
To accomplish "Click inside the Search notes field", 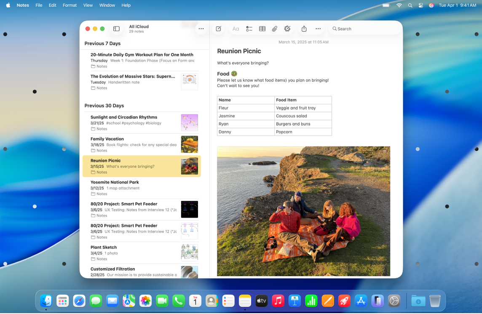I will point(365,29).
